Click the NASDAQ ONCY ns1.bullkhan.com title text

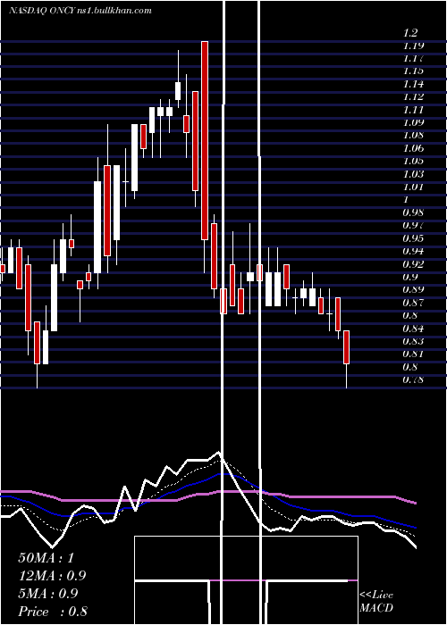[x=80, y=11]
